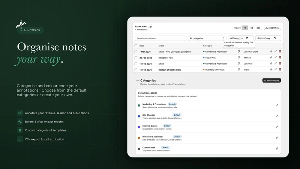Screen dimensions: 300x169
Task: Sort by the Event column header
Action: point(161,46)
